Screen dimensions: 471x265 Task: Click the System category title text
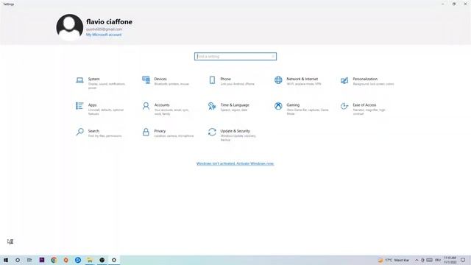[93, 79]
